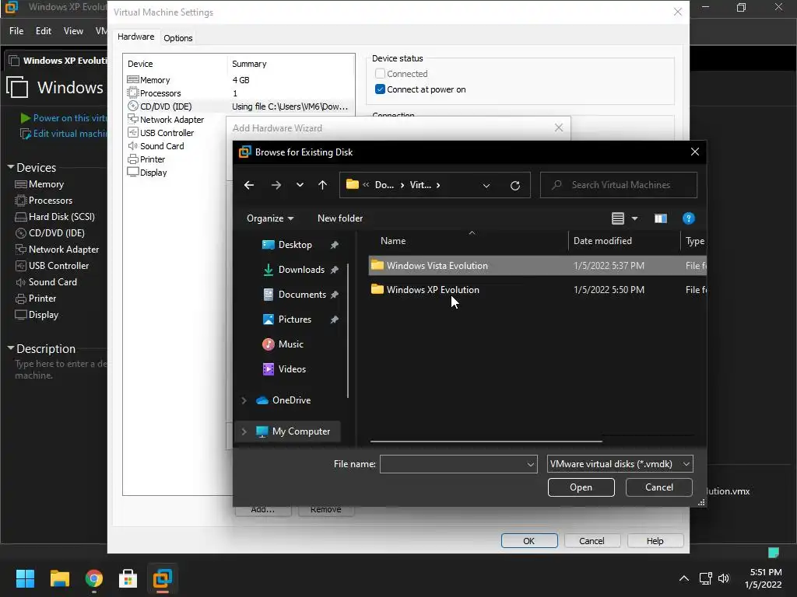The height and width of the screenshot is (597, 797).
Task: Select Desktop in navigation pane
Action: point(295,245)
